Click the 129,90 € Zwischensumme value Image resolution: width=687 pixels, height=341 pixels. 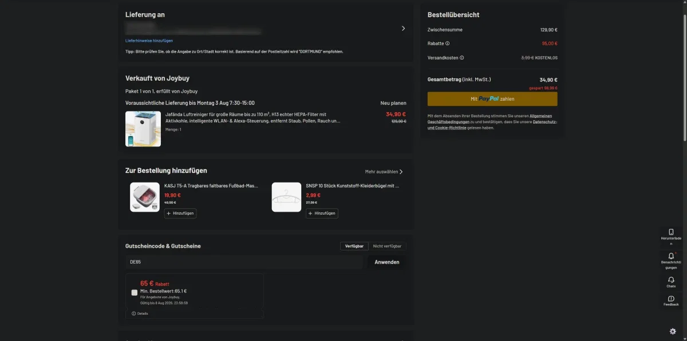(548, 30)
